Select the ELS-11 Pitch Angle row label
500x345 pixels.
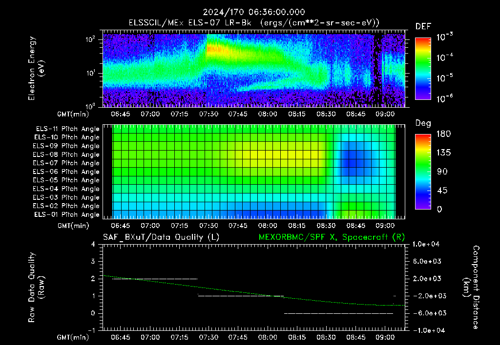67,129
